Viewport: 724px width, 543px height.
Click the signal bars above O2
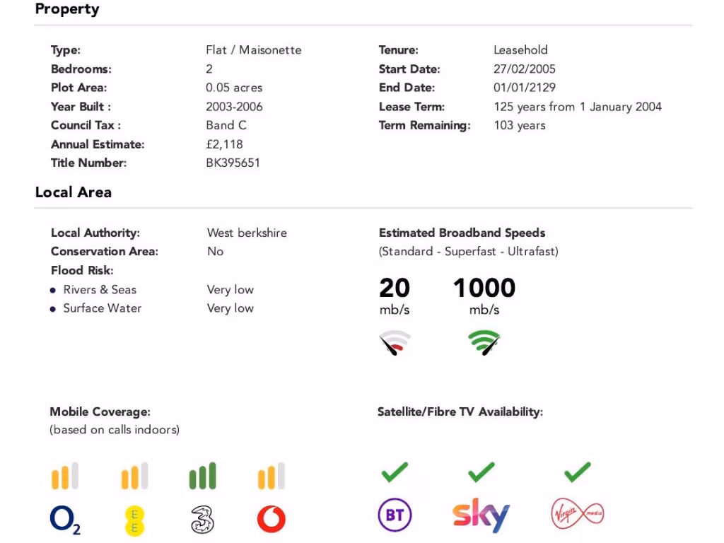(x=65, y=477)
